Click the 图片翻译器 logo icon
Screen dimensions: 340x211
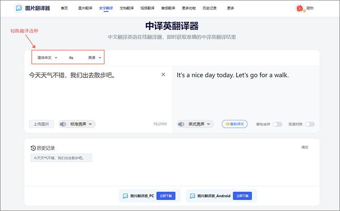point(19,8)
